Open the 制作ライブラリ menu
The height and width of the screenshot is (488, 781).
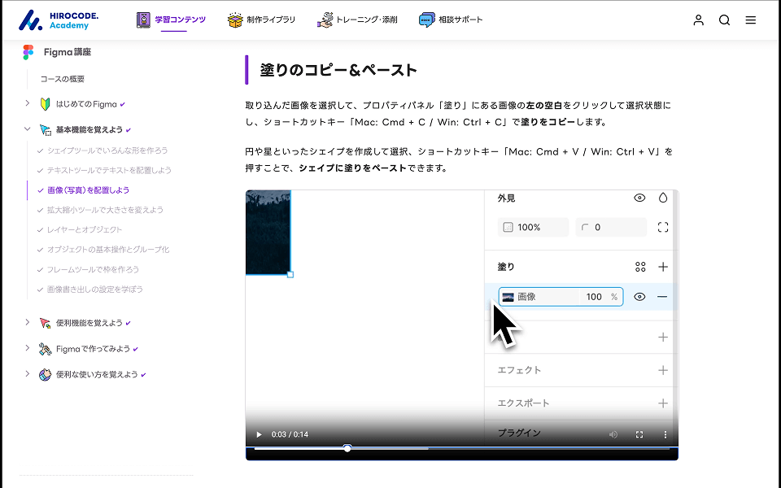[262, 20]
